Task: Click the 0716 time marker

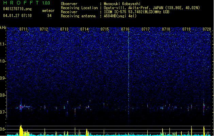Action: point(125,29)
